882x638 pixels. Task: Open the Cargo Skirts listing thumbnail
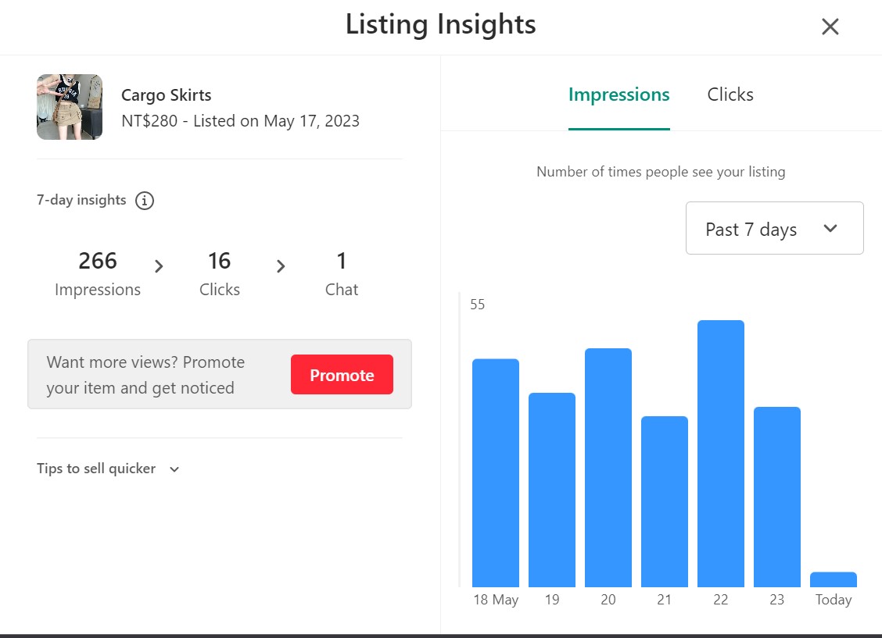(70, 107)
